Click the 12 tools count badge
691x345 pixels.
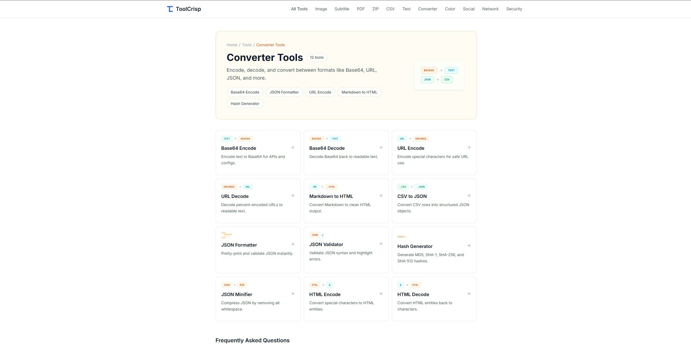316,57
